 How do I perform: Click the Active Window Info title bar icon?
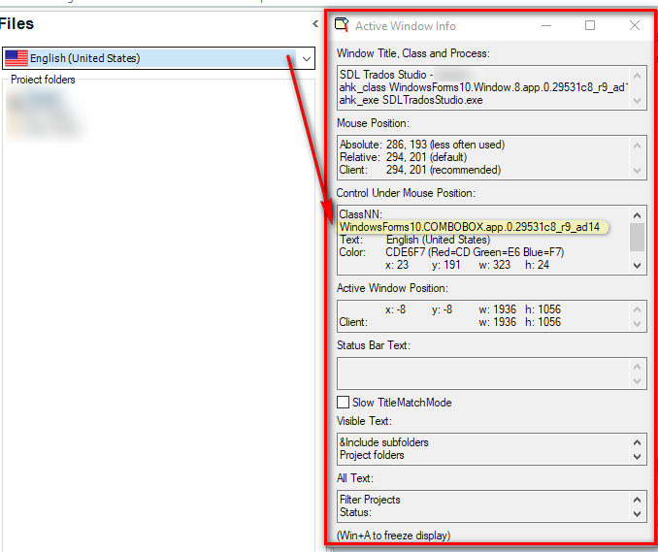click(x=342, y=26)
